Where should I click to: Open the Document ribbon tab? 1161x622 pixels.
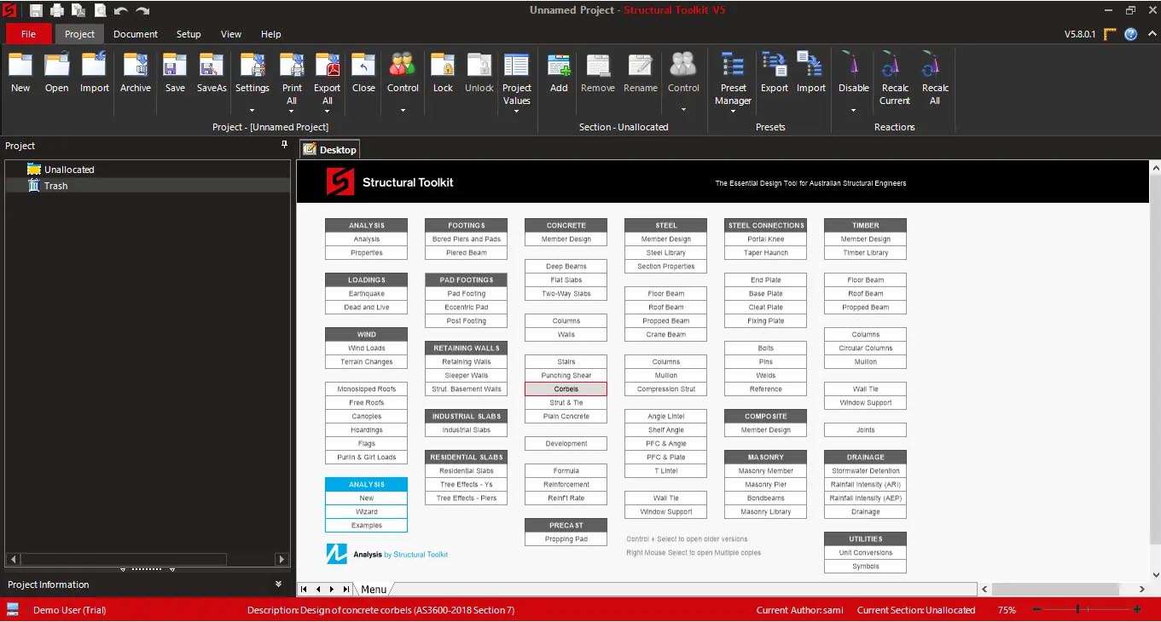(136, 34)
